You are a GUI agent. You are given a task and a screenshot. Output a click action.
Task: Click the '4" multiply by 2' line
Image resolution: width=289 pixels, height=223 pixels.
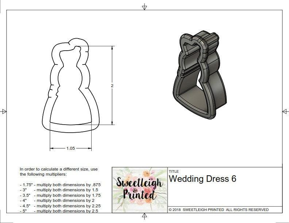(57, 200)
